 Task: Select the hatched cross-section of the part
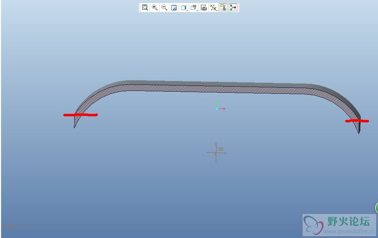point(217,89)
